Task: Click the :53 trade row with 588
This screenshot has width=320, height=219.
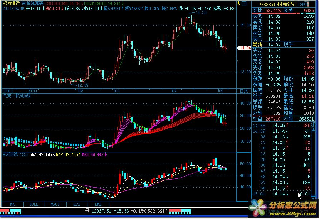Action: (282, 182)
